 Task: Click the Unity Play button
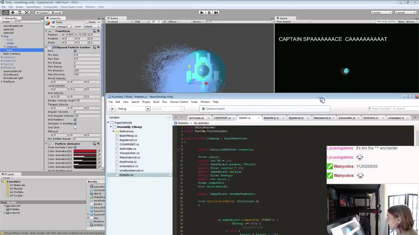click(202, 12)
